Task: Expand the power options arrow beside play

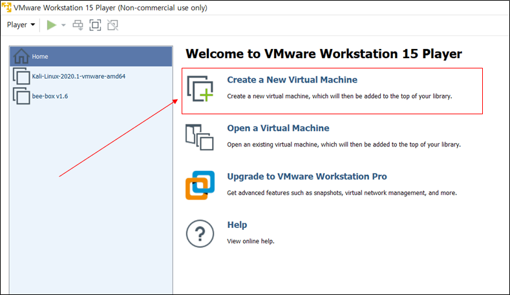Action: (x=63, y=25)
